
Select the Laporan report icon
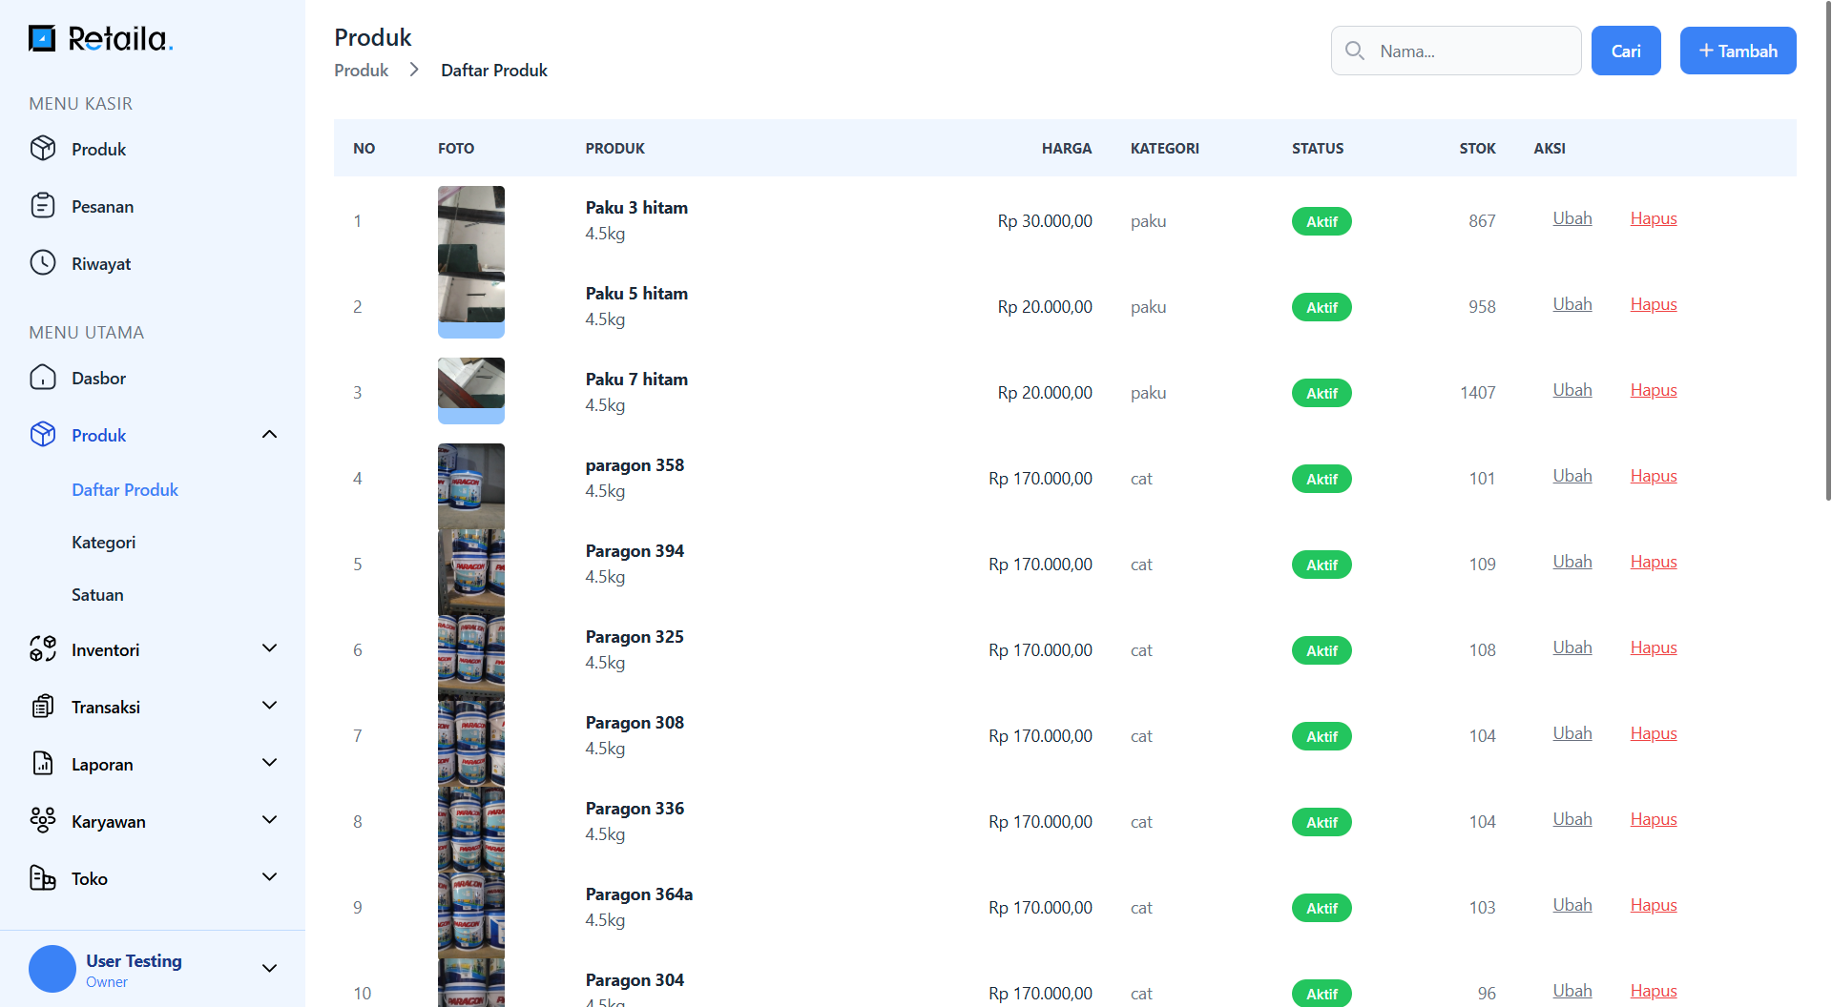(x=43, y=764)
